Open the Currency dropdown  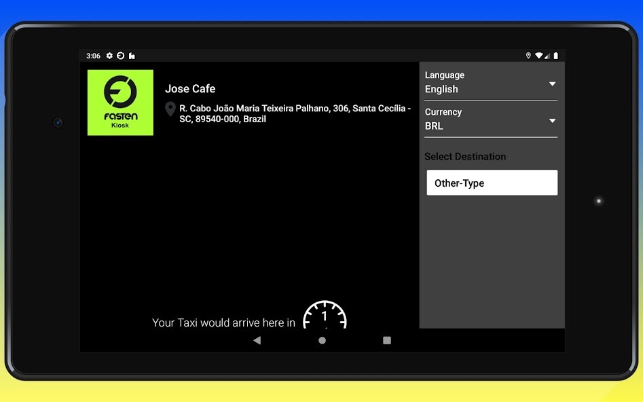[490, 120]
